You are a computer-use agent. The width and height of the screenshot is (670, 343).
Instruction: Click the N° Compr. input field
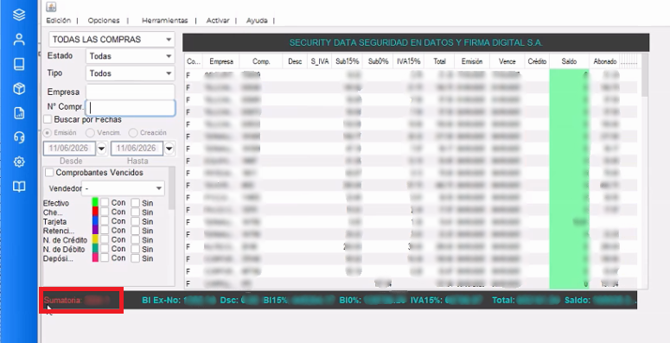point(131,108)
